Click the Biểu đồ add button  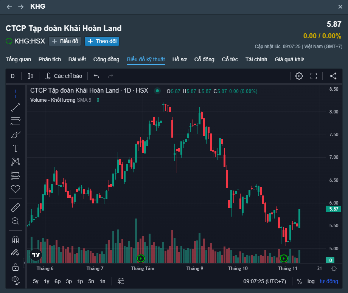coord(65,41)
